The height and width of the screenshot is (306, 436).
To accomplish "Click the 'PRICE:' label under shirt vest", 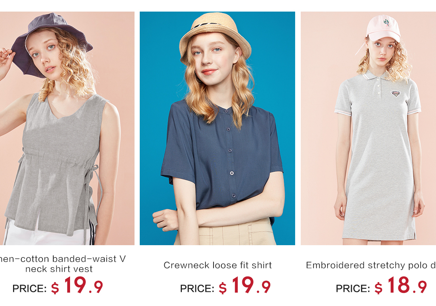I will pos(29,289).
